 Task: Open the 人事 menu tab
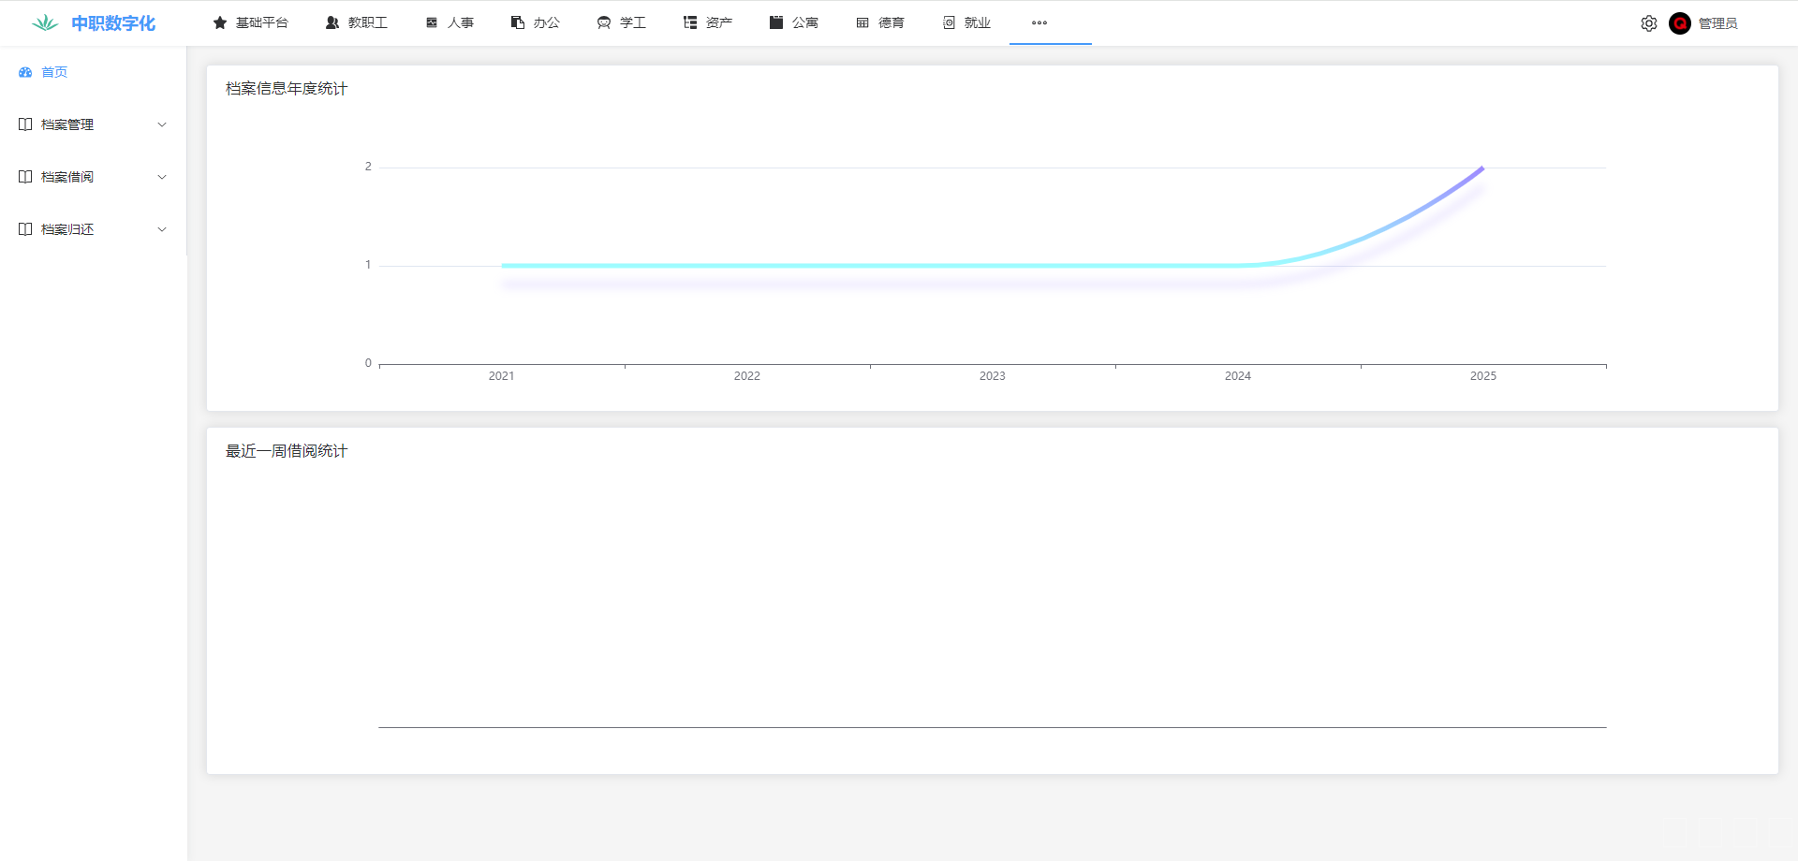(450, 22)
